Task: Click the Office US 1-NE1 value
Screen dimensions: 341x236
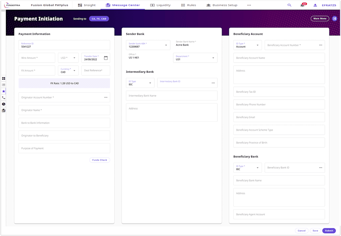Action: pyautogui.click(x=134, y=58)
